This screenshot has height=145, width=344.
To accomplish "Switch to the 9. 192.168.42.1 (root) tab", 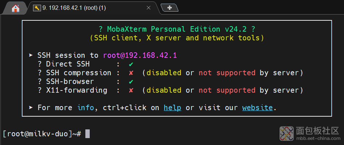I will 74,8.
